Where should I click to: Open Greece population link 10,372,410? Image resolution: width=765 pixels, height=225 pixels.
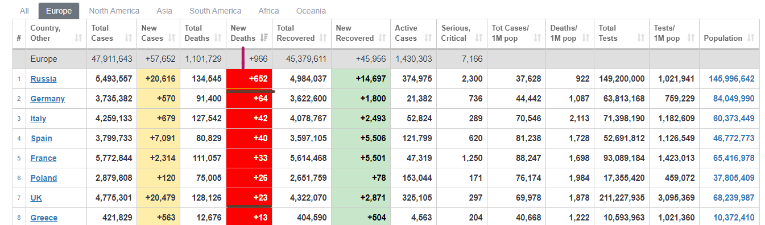pyautogui.click(x=734, y=218)
